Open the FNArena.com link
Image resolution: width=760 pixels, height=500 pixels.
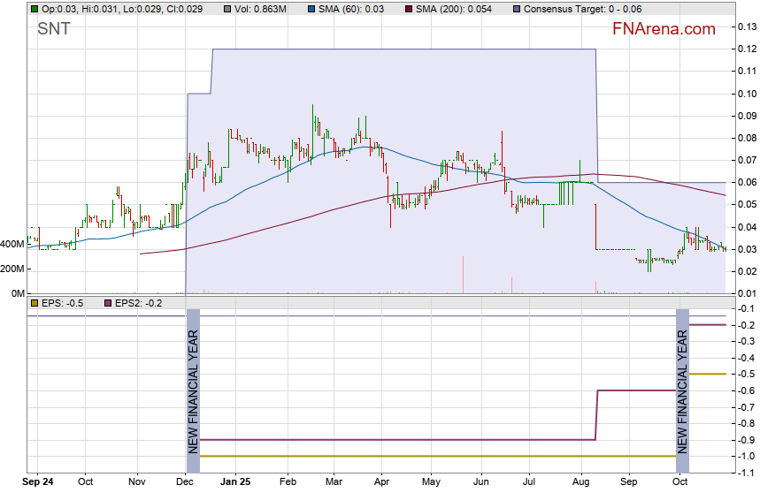(x=664, y=29)
